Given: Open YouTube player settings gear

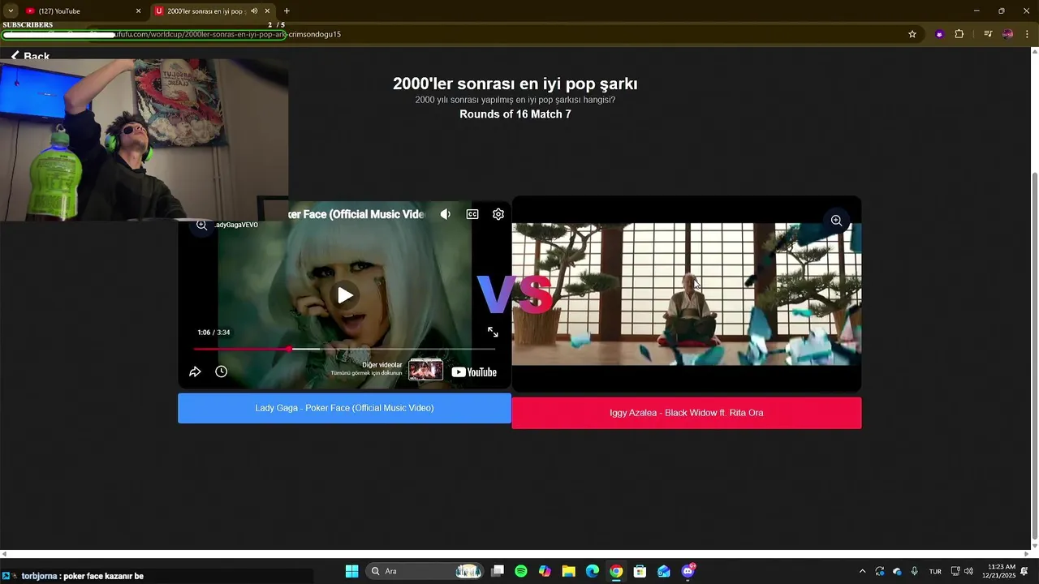Looking at the screenshot, I should click(x=498, y=214).
